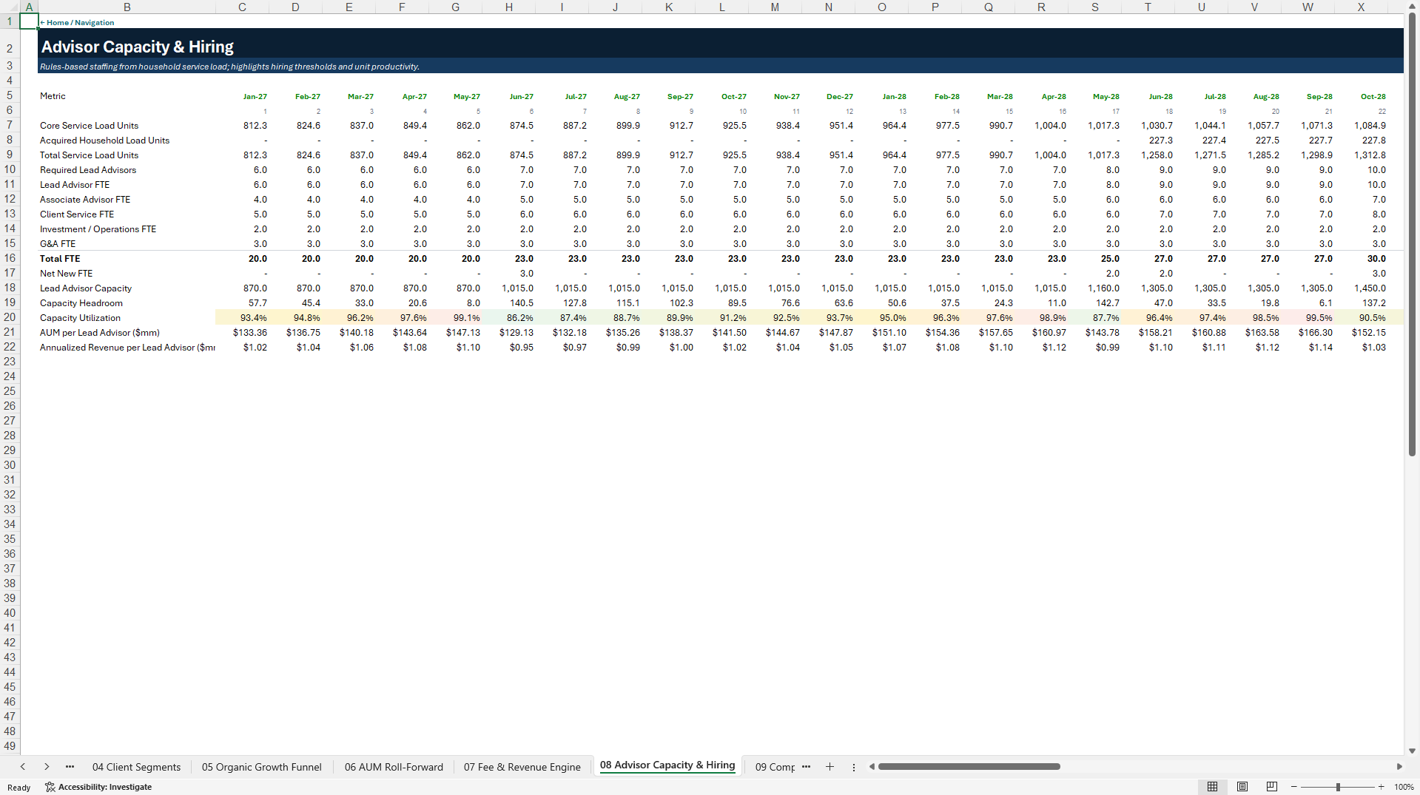Click the Advisor Capacity & Hiring title cell

coord(138,47)
